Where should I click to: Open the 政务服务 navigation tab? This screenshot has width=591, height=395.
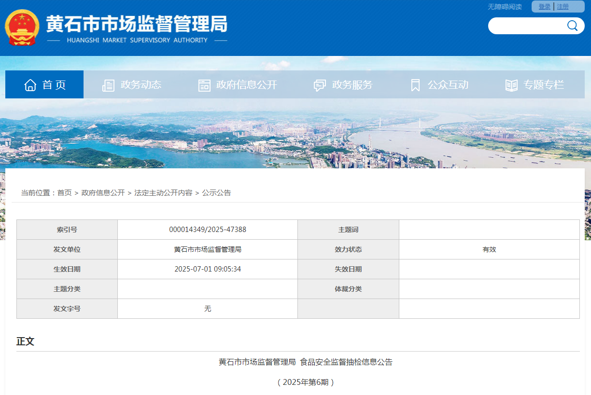[x=343, y=84]
